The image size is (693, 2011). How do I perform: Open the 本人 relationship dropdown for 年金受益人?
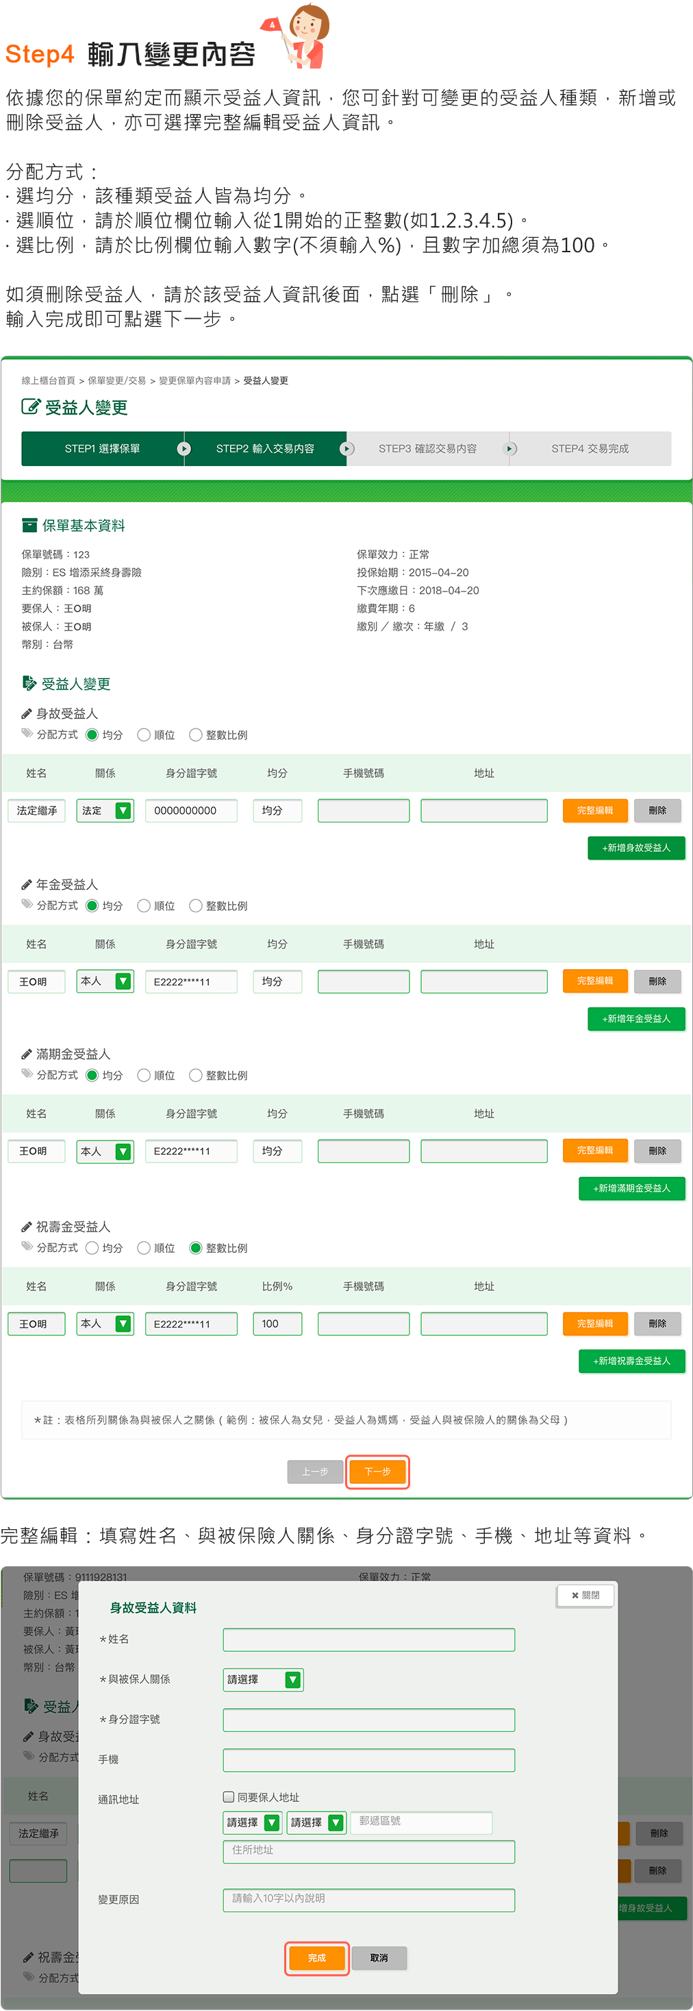pos(105,981)
